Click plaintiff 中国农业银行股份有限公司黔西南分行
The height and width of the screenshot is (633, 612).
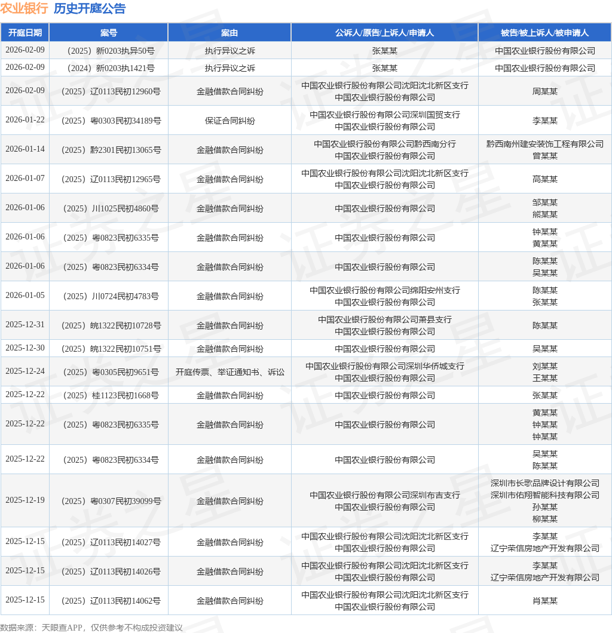tap(384, 144)
